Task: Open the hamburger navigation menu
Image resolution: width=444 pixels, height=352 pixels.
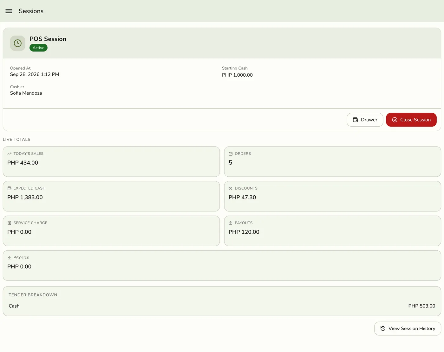Action: (x=9, y=11)
